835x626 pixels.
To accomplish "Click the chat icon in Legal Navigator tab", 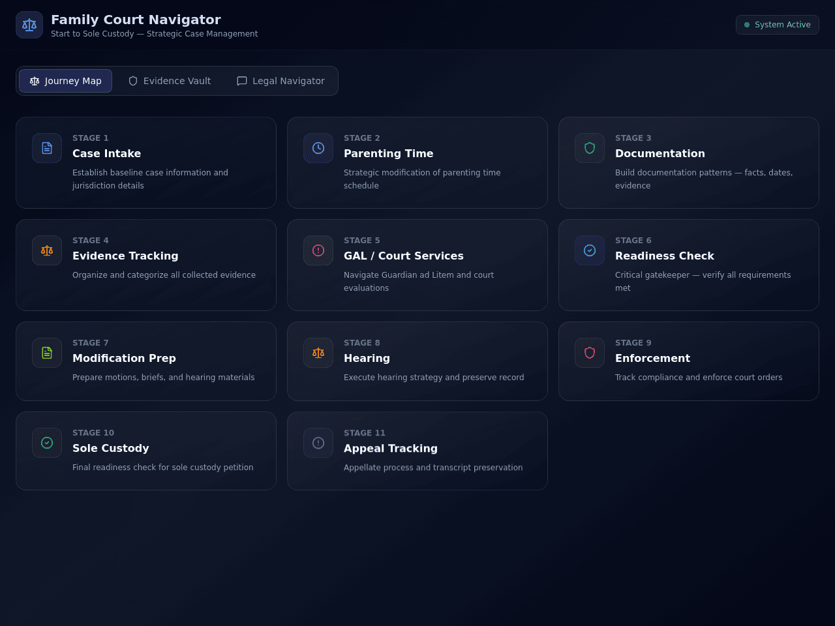I will tap(242, 81).
